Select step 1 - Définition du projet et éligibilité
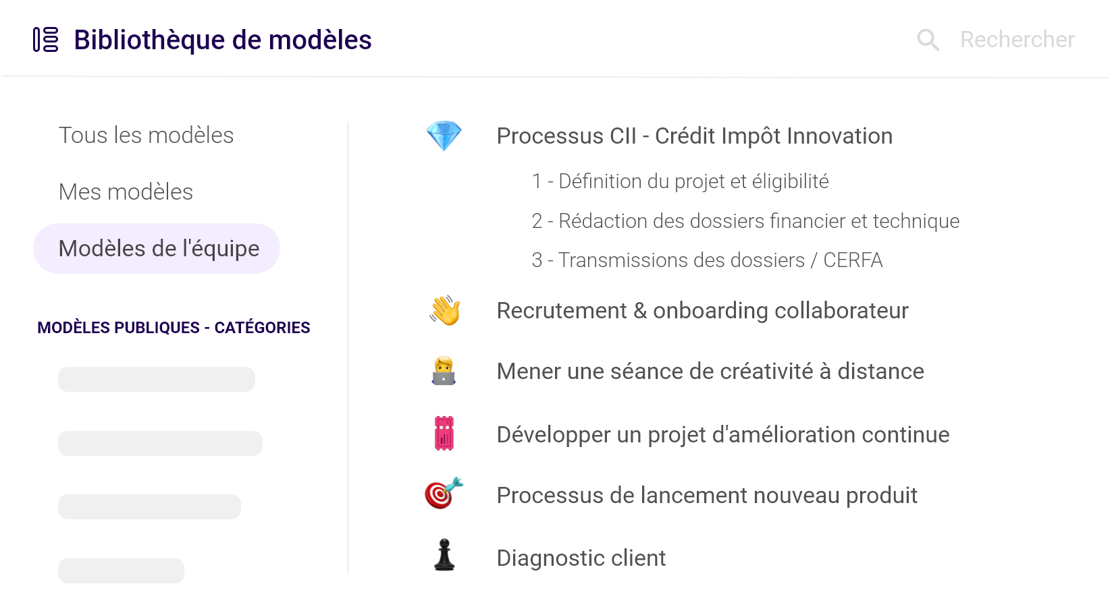1110x613 pixels. click(x=680, y=181)
